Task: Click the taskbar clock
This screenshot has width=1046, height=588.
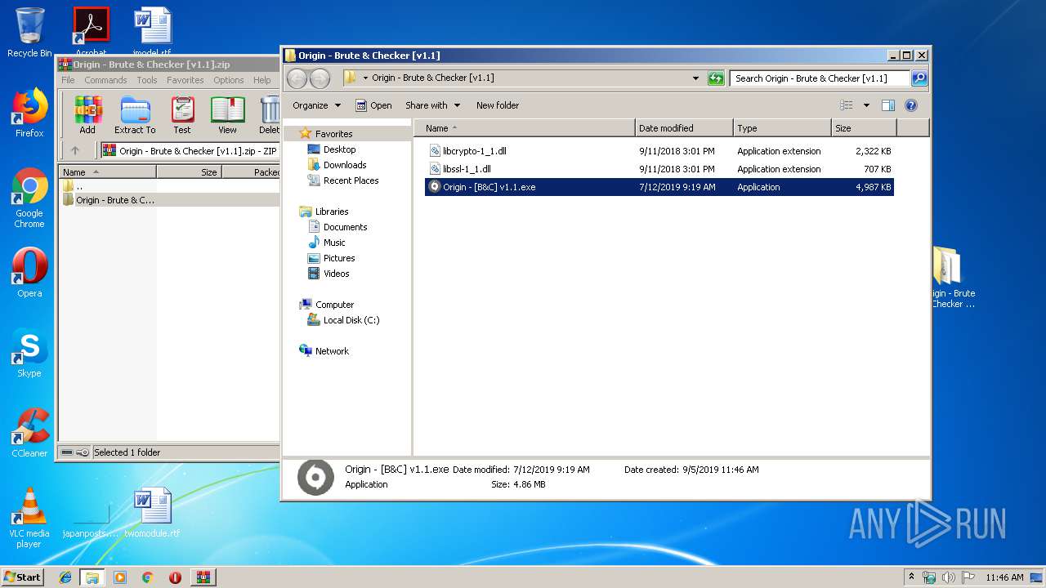Action: (1004, 577)
